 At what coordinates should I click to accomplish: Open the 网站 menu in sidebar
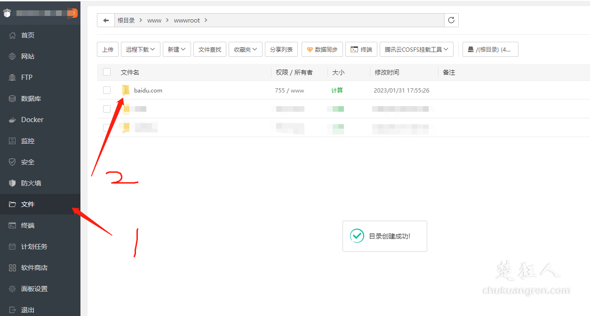pyautogui.click(x=28, y=56)
